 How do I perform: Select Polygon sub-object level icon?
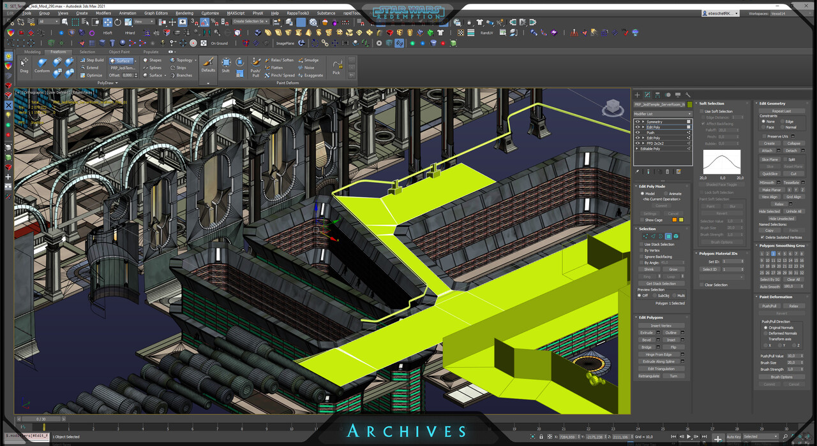point(668,236)
